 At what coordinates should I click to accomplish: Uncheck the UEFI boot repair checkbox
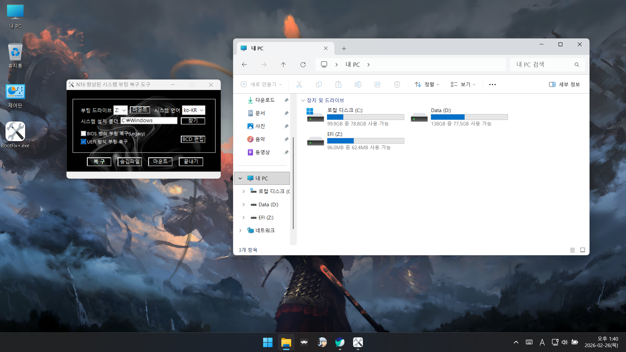click(83, 141)
